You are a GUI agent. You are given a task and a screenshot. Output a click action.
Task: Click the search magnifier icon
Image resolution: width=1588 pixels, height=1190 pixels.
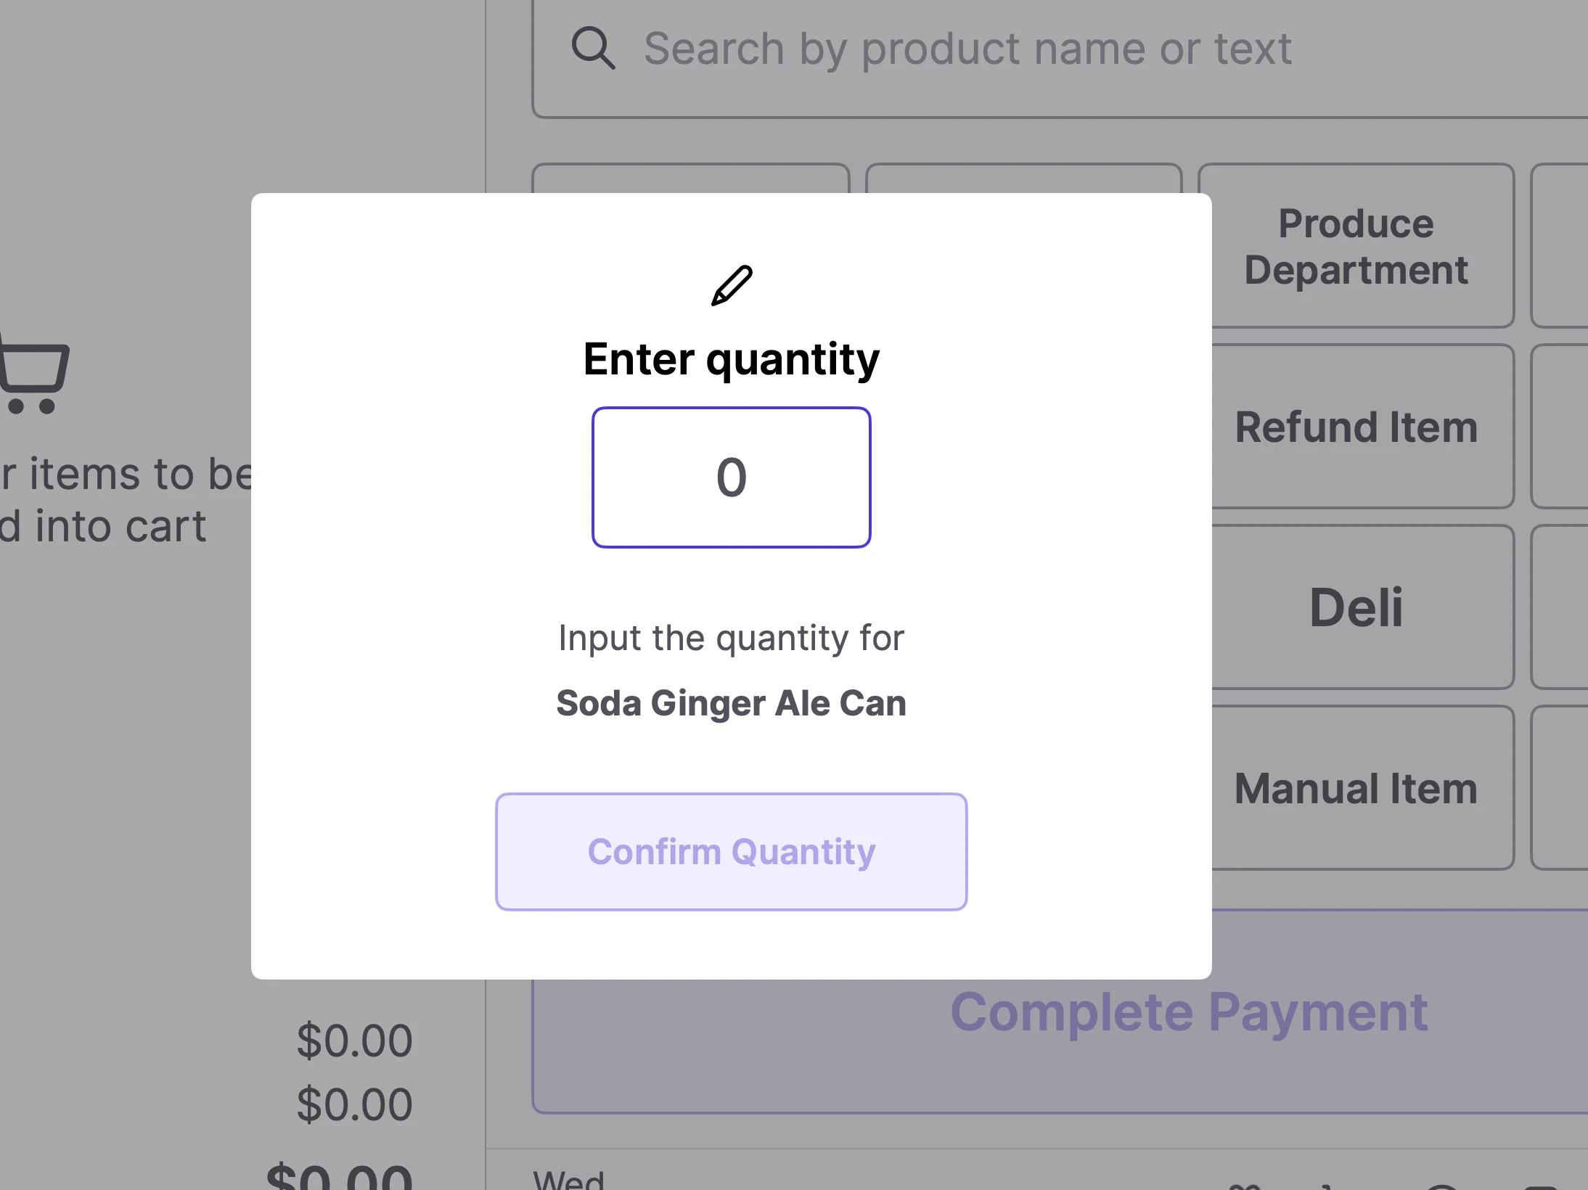(593, 49)
